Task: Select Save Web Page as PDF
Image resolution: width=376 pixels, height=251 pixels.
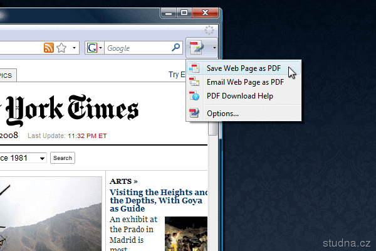Action: click(243, 68)
